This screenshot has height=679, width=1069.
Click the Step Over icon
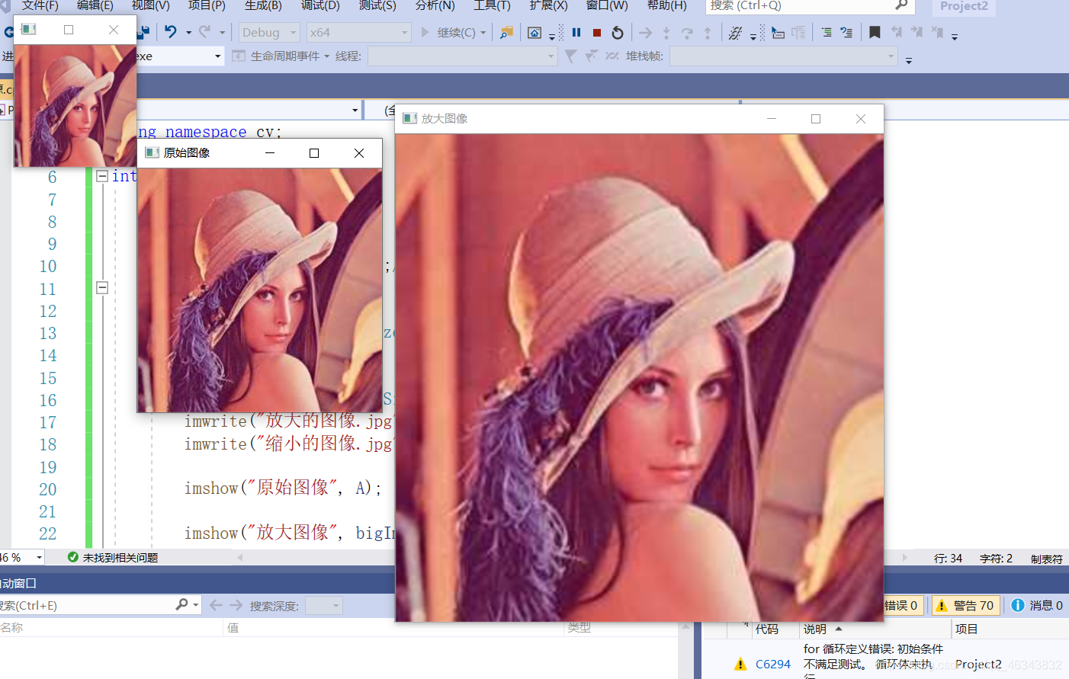click(687, 33)
